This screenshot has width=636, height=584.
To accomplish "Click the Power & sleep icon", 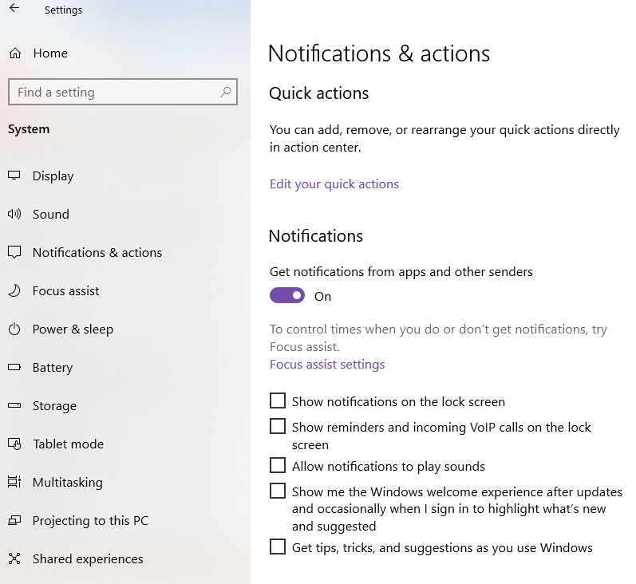I will [14, 329].
